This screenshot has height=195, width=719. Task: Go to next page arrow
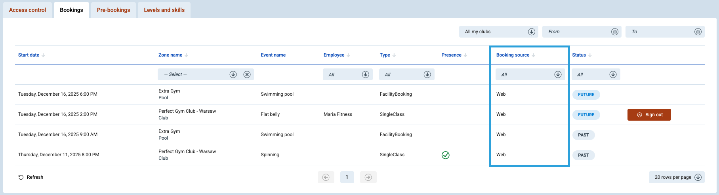tap(368, 177)
